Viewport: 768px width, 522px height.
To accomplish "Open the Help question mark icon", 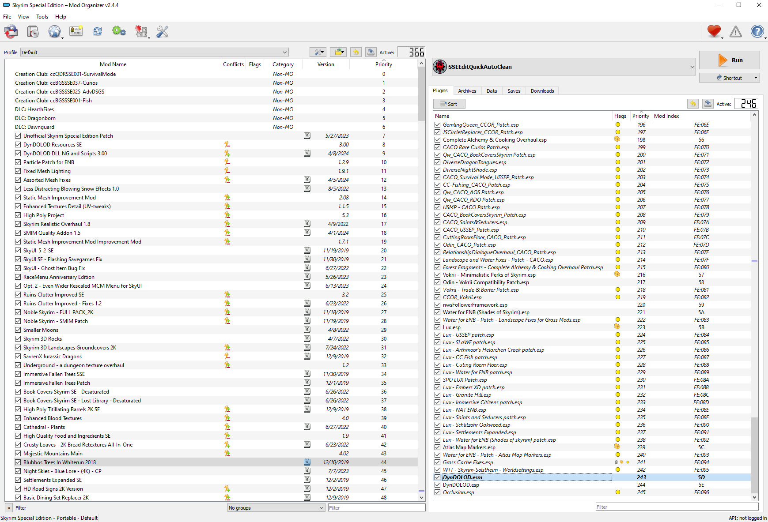I will tap(757, 31).
